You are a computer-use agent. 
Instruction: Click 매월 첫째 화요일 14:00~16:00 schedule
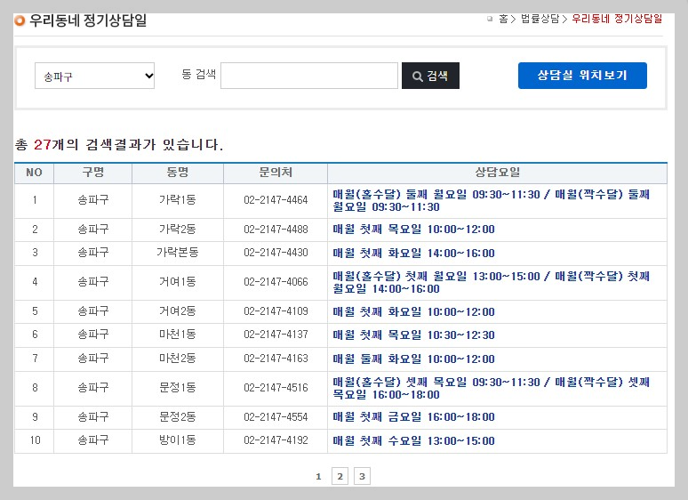coord(413,254)
